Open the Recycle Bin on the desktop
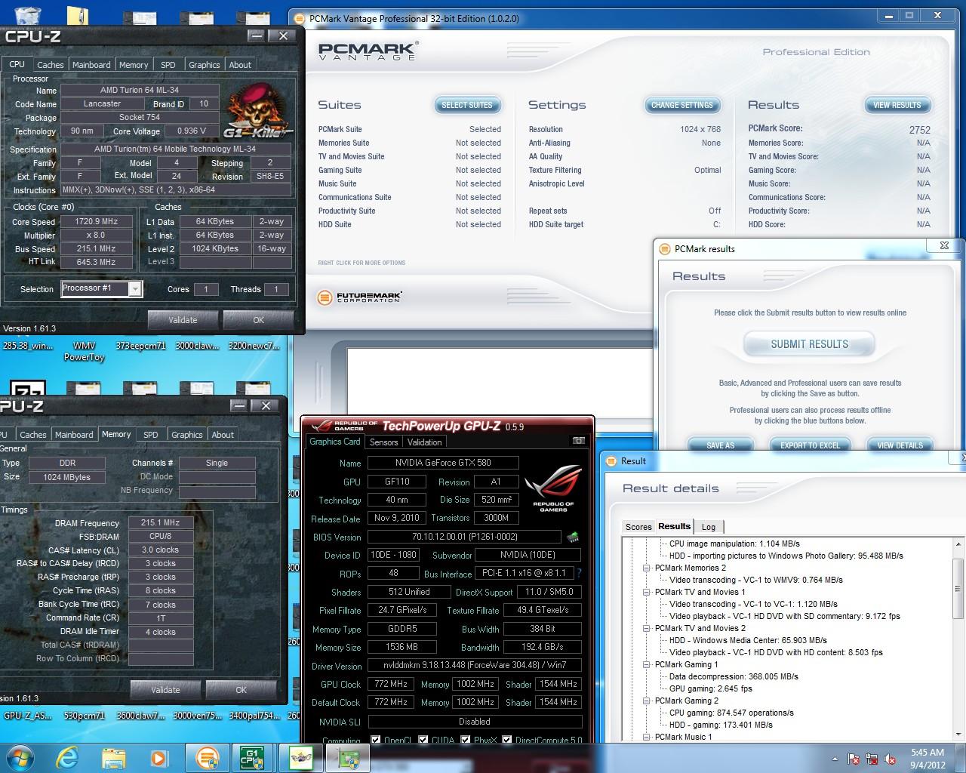The width and height of the screenshot is (966, 773). (x=27, y=15)
